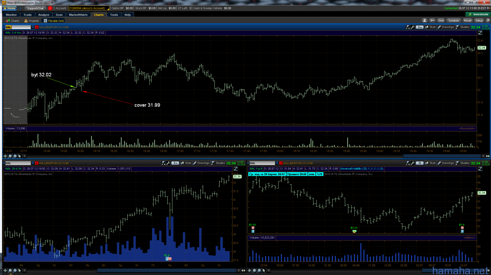The image size is (491, 275).
Task: Open settings wrench in bottom-right chart
Action: point(412,163)
